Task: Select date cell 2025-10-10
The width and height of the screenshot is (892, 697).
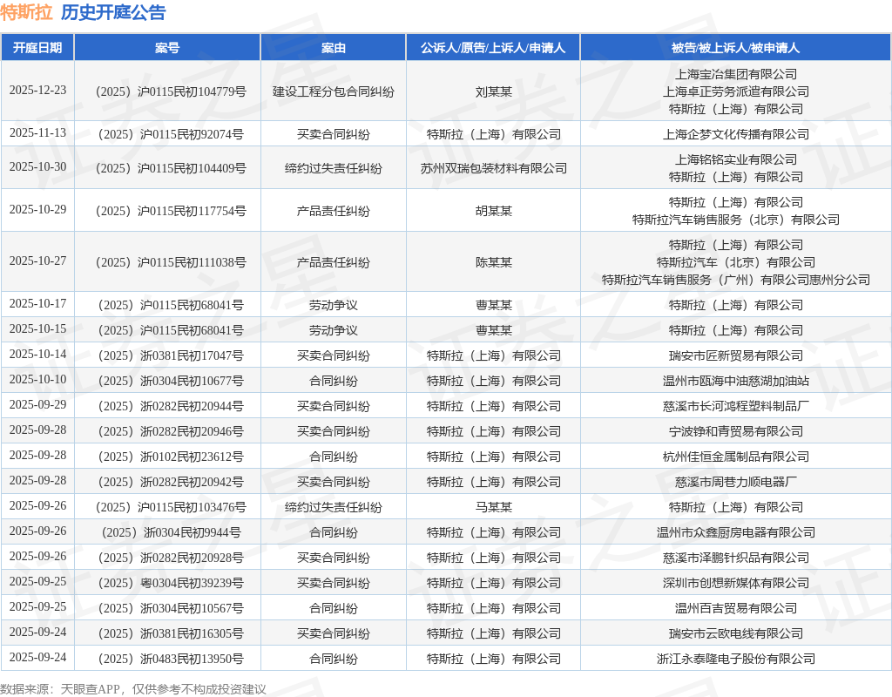Action: [37, 380]
